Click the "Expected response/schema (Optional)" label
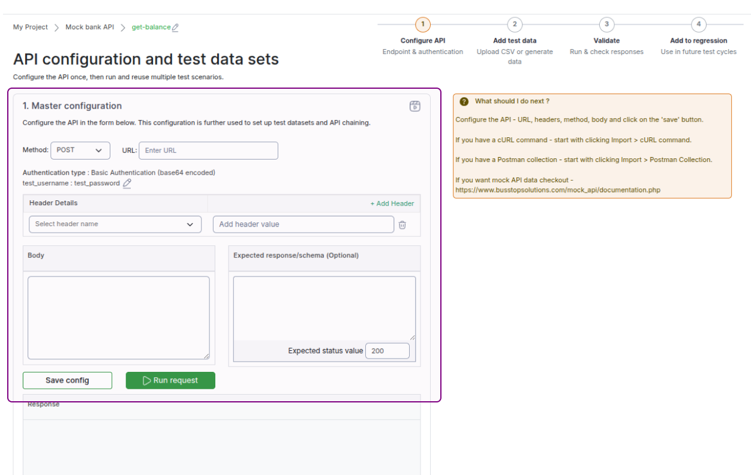Screen dimensions: 751x475 pos(296,255)
